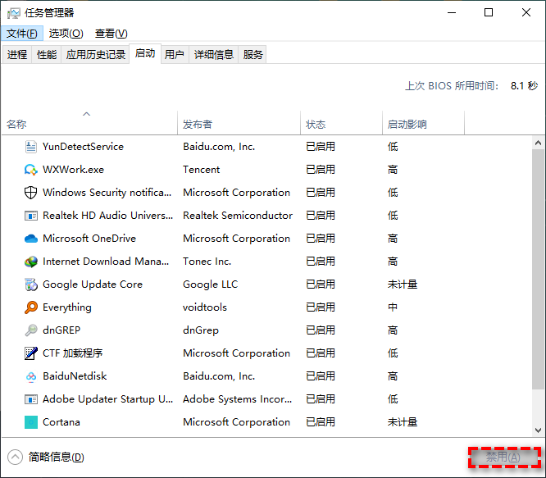546x478 pixels.
Task: Select the Everything entry name
Action: tap(67, 307)
